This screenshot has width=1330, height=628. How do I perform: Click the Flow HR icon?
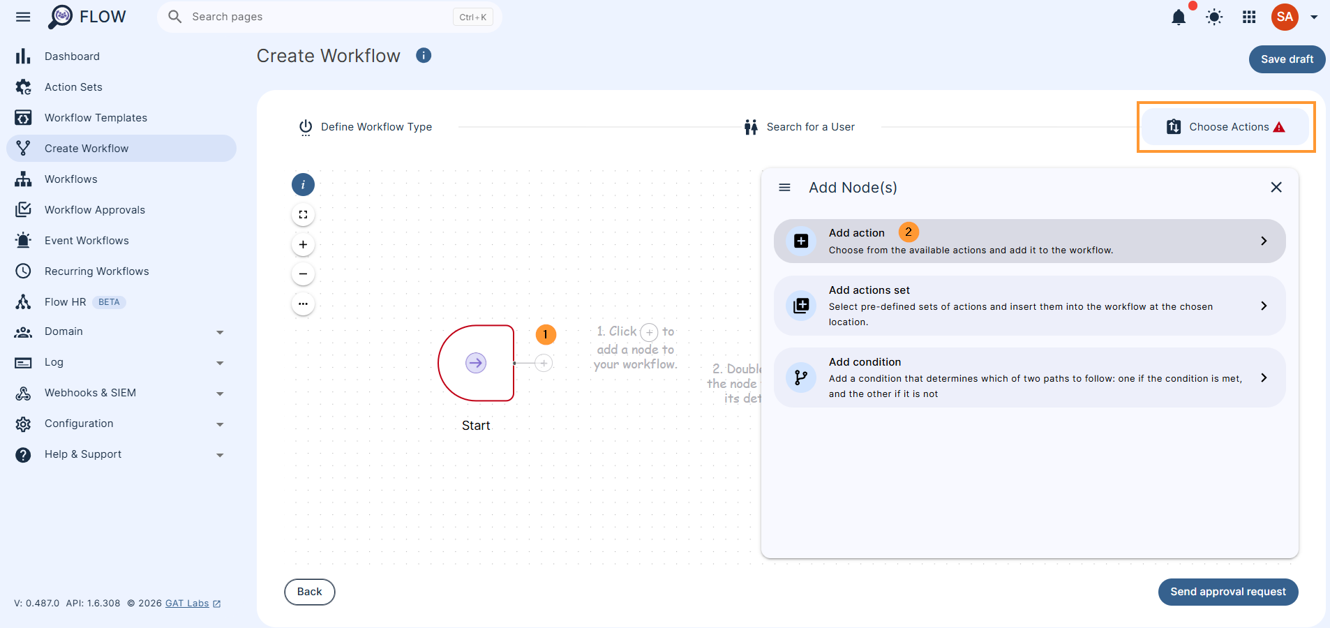coord(23,301)
